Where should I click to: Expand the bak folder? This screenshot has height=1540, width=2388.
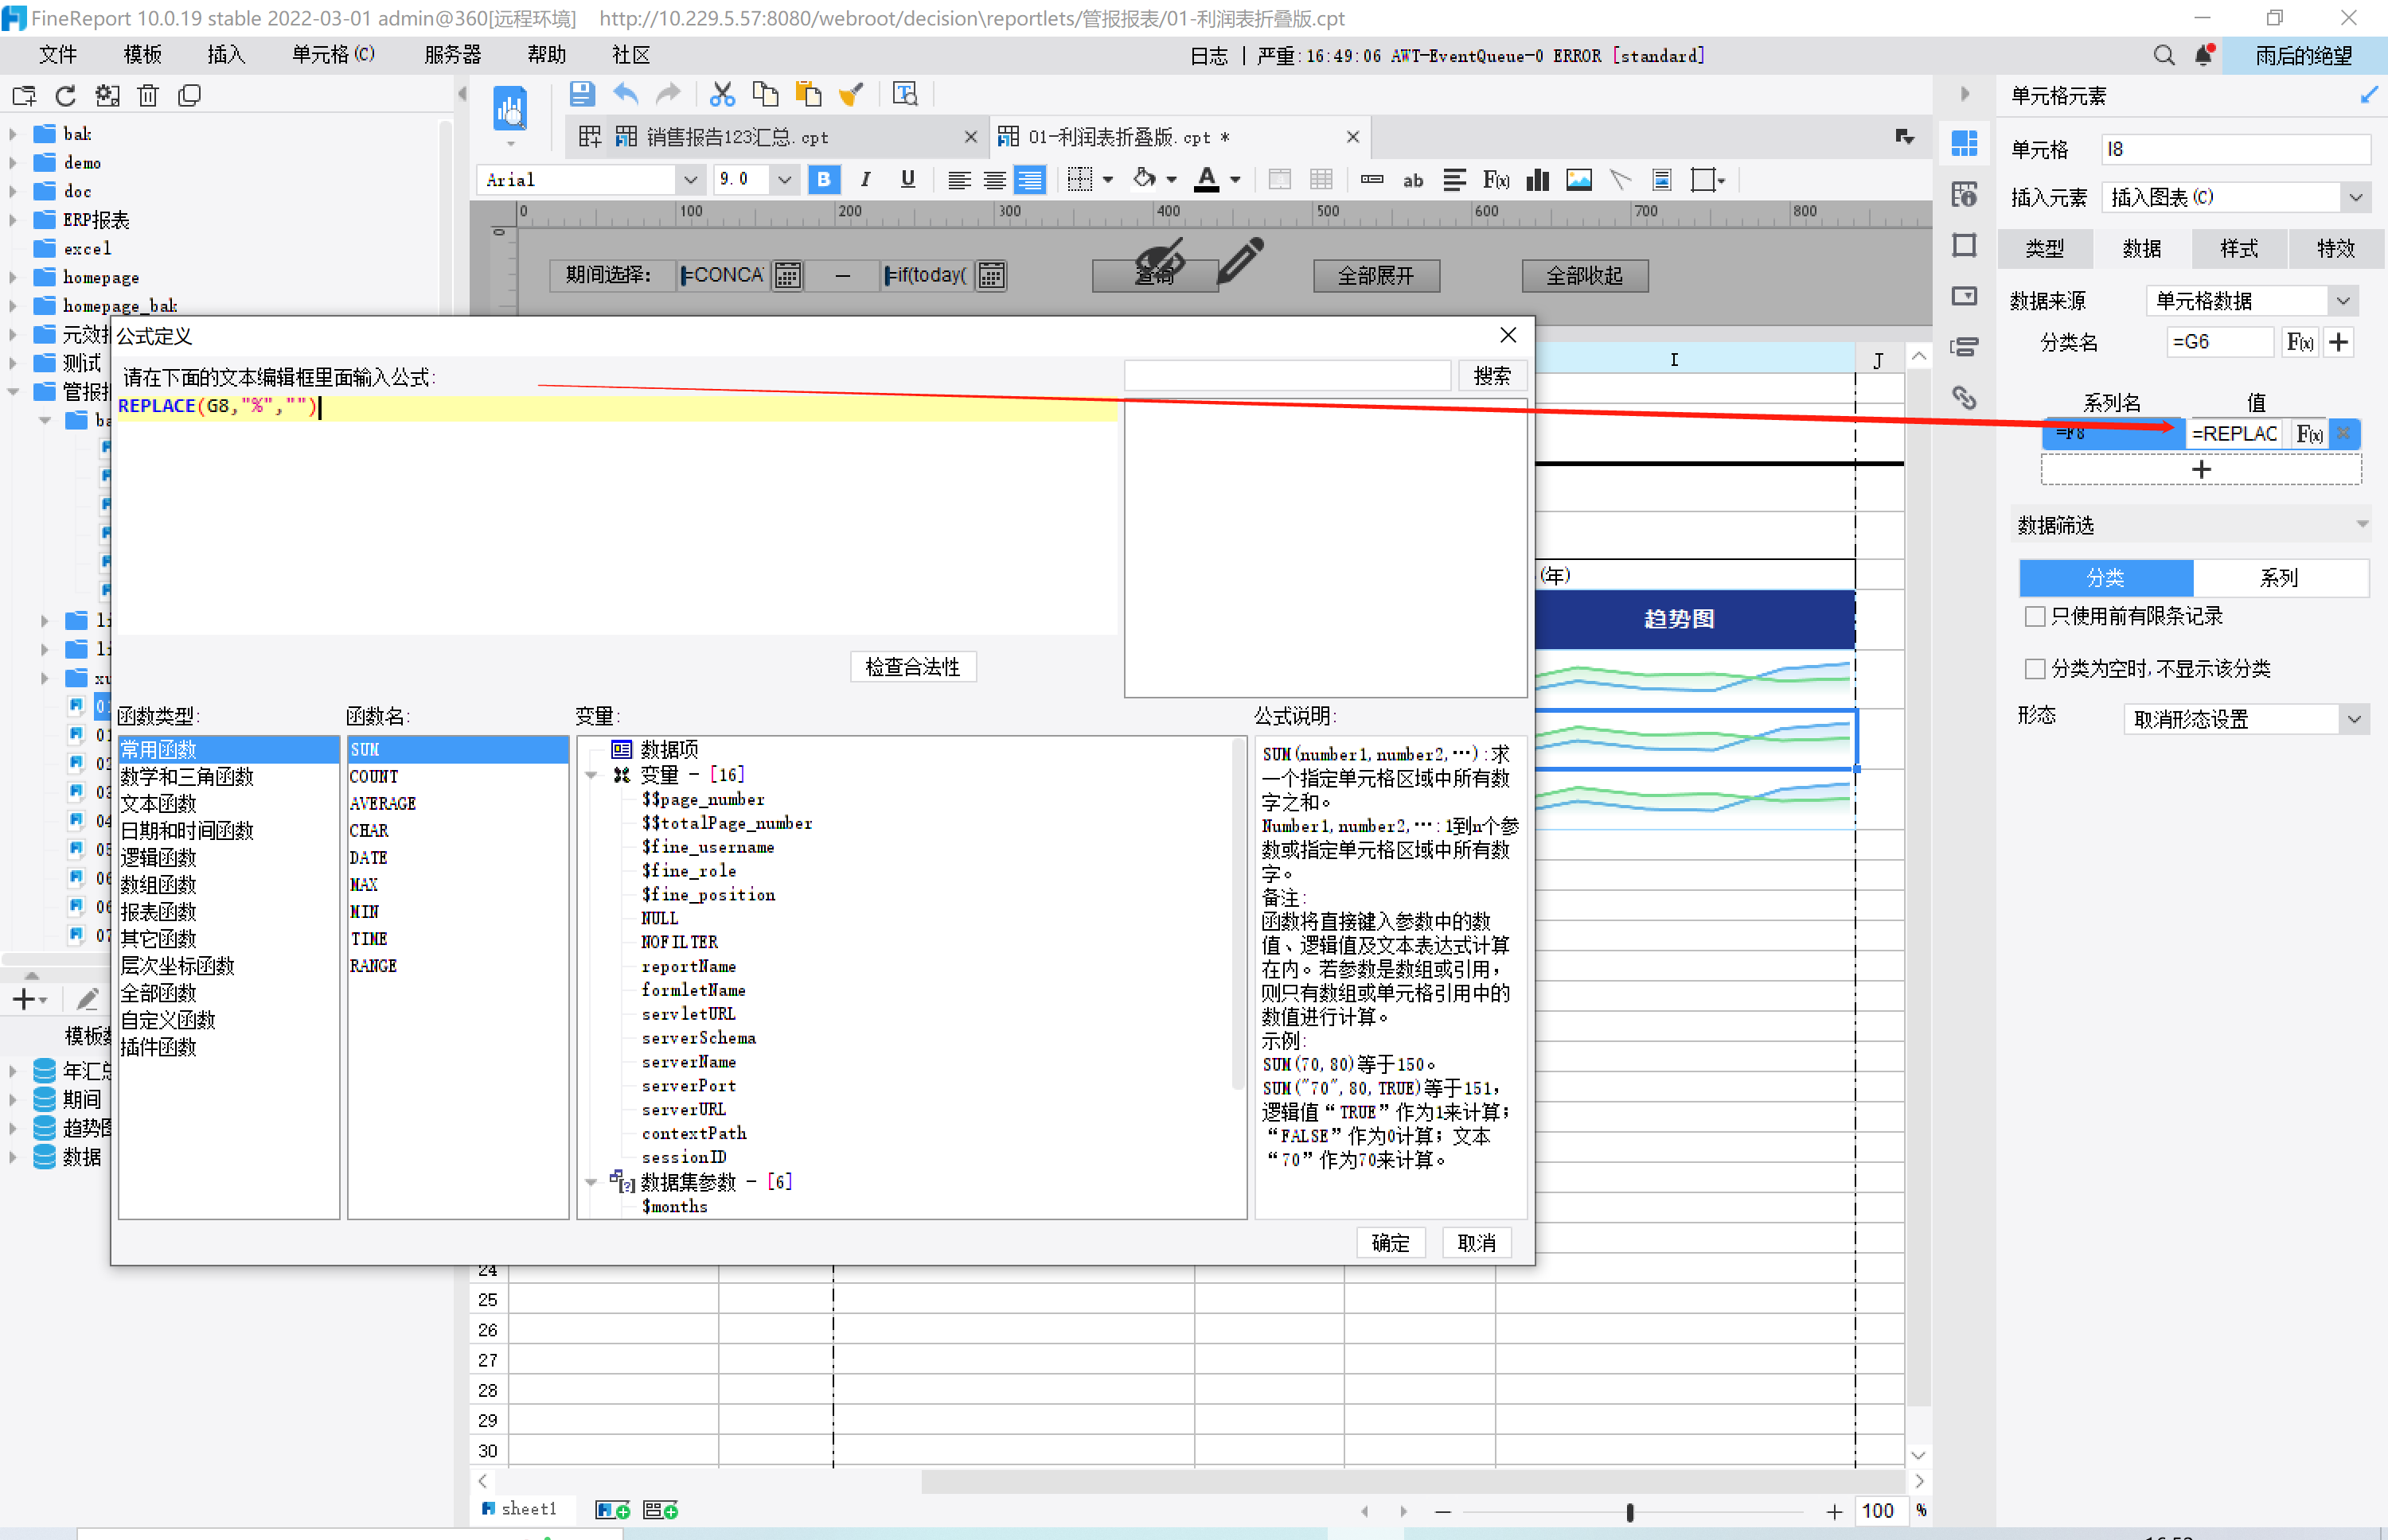13,134
